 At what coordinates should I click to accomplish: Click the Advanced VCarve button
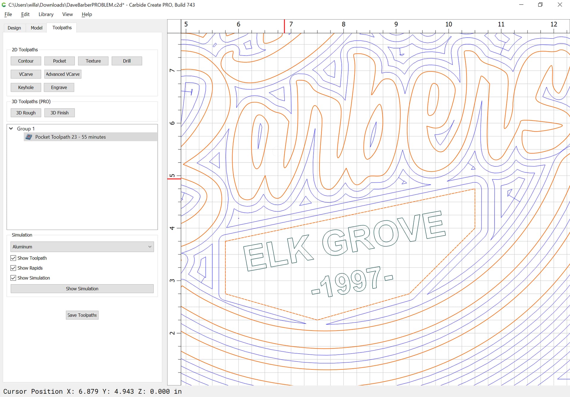[63, 74]
